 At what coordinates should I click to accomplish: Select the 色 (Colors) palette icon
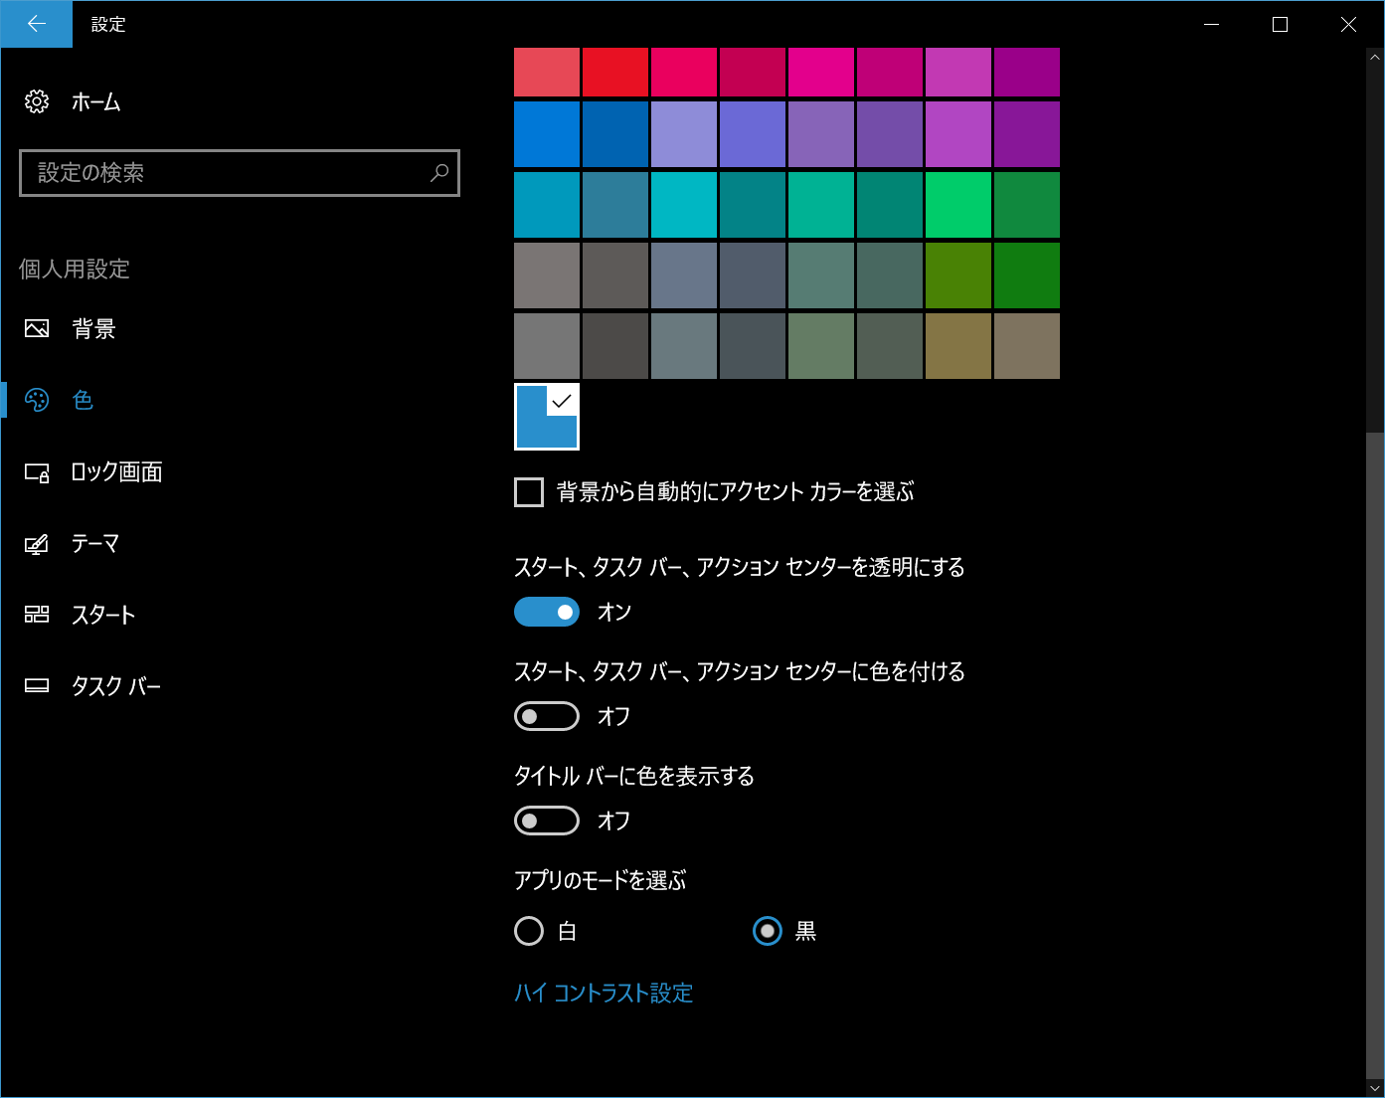point(37,400)
